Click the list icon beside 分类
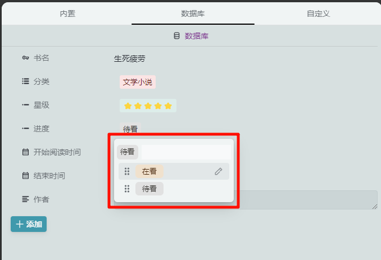 [x=25, y=81]
